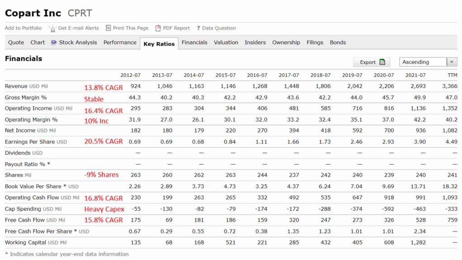Screen dimensions: 462x260
Task: Click TTM operating income 1,352
Action: 450,109
